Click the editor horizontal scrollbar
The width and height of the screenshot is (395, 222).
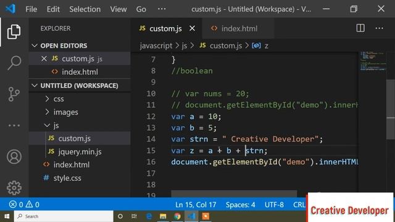(234, 194)
